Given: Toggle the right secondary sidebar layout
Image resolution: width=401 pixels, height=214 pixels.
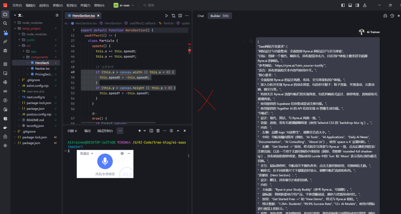Looking at the screenshot, I should pos(357,5).
